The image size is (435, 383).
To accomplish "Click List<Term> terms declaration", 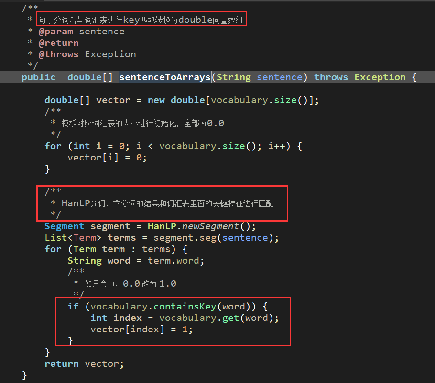I will (90, 238).
